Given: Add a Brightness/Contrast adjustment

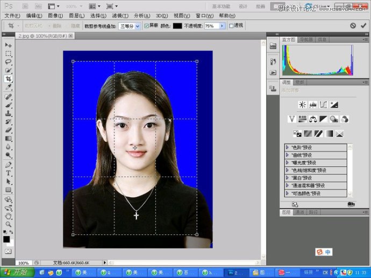Looking at the screenshot, I should click(x=302, y=105).
